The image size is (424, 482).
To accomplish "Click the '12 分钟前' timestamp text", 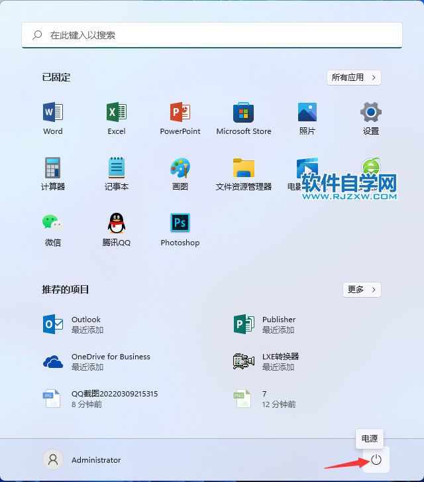I will (279, 404).
